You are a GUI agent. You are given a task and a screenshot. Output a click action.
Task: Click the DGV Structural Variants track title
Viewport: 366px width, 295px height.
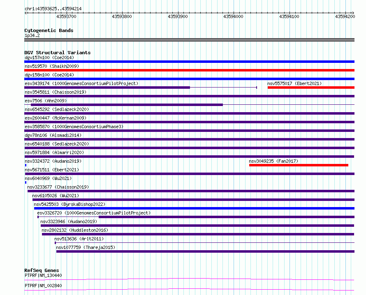(58, 53)
